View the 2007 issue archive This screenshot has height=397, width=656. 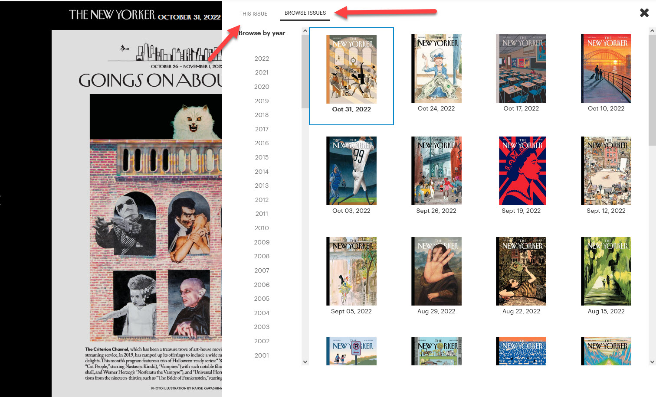262,270
